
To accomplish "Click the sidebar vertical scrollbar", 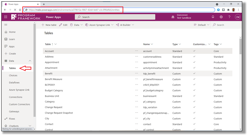I will [34, 71].
